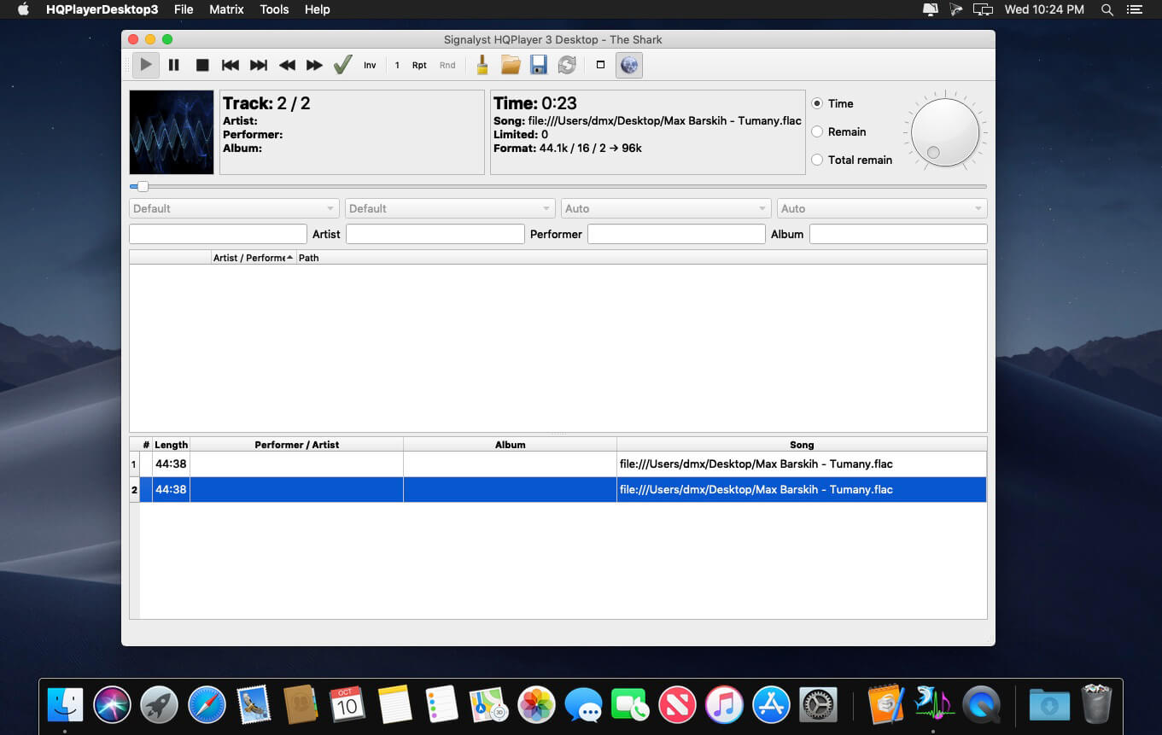Open the Matrix menu
The image size is (1162, 735).
coord(226,9)
